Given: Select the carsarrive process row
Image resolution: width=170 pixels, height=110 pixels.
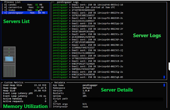Looking at the screenshot, I should click(23, 7).
